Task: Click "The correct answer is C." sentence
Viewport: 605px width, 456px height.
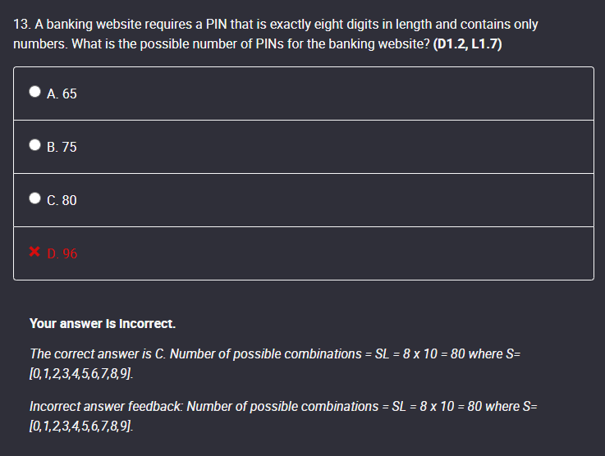Action: (98, 353)
